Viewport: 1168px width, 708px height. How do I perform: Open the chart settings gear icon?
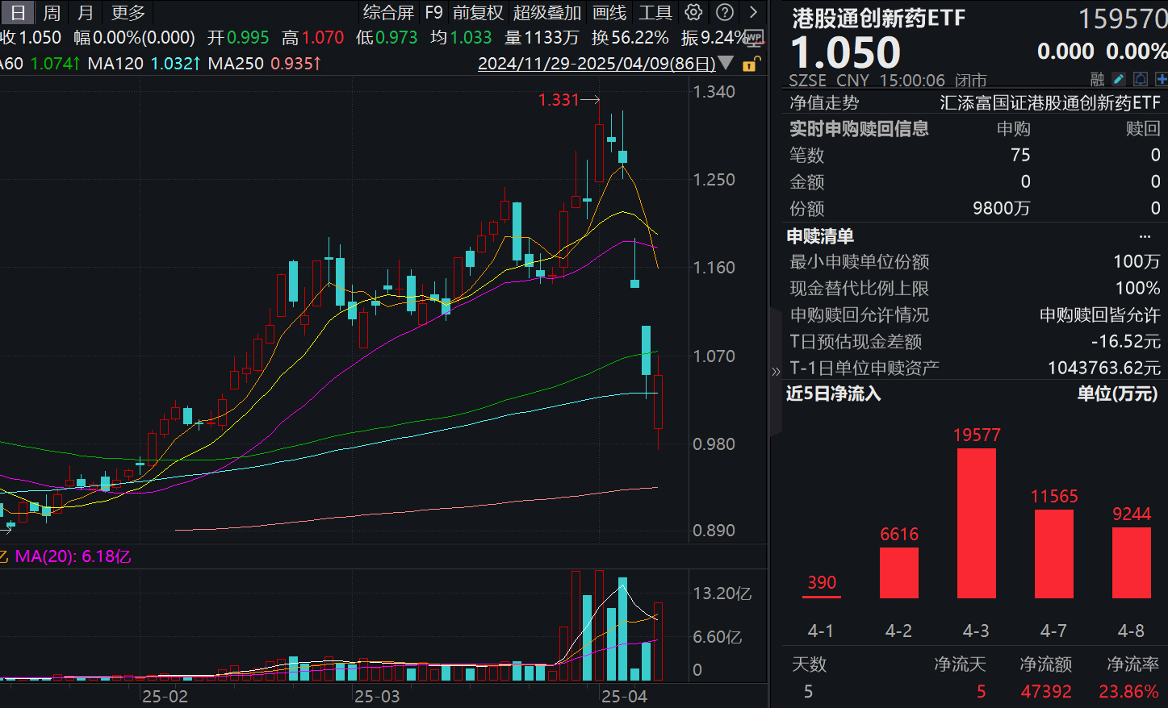692,13
